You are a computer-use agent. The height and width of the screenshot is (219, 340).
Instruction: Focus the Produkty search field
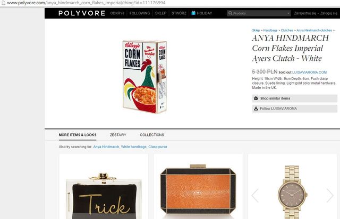[x=259, y=13]
